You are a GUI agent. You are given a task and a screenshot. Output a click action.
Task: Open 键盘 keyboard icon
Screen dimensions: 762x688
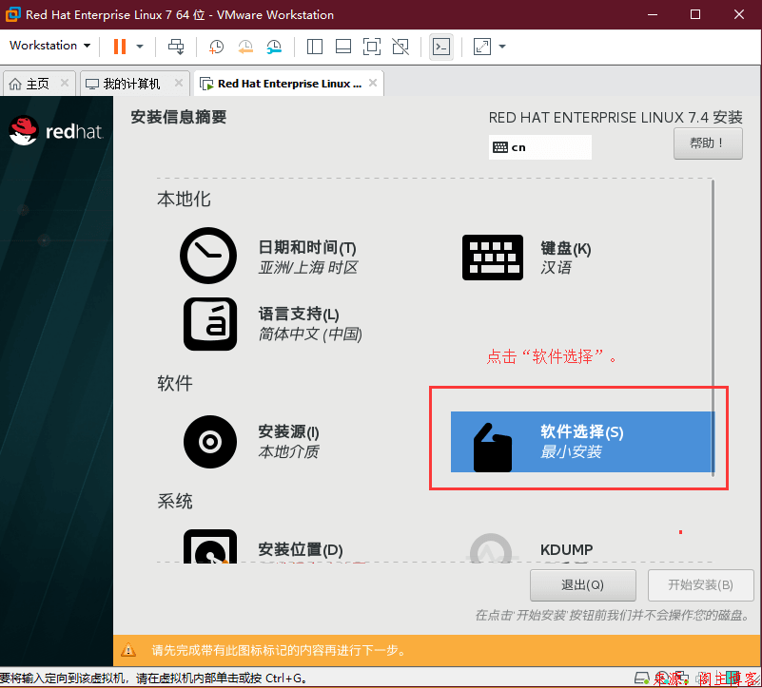click(492, 258)
